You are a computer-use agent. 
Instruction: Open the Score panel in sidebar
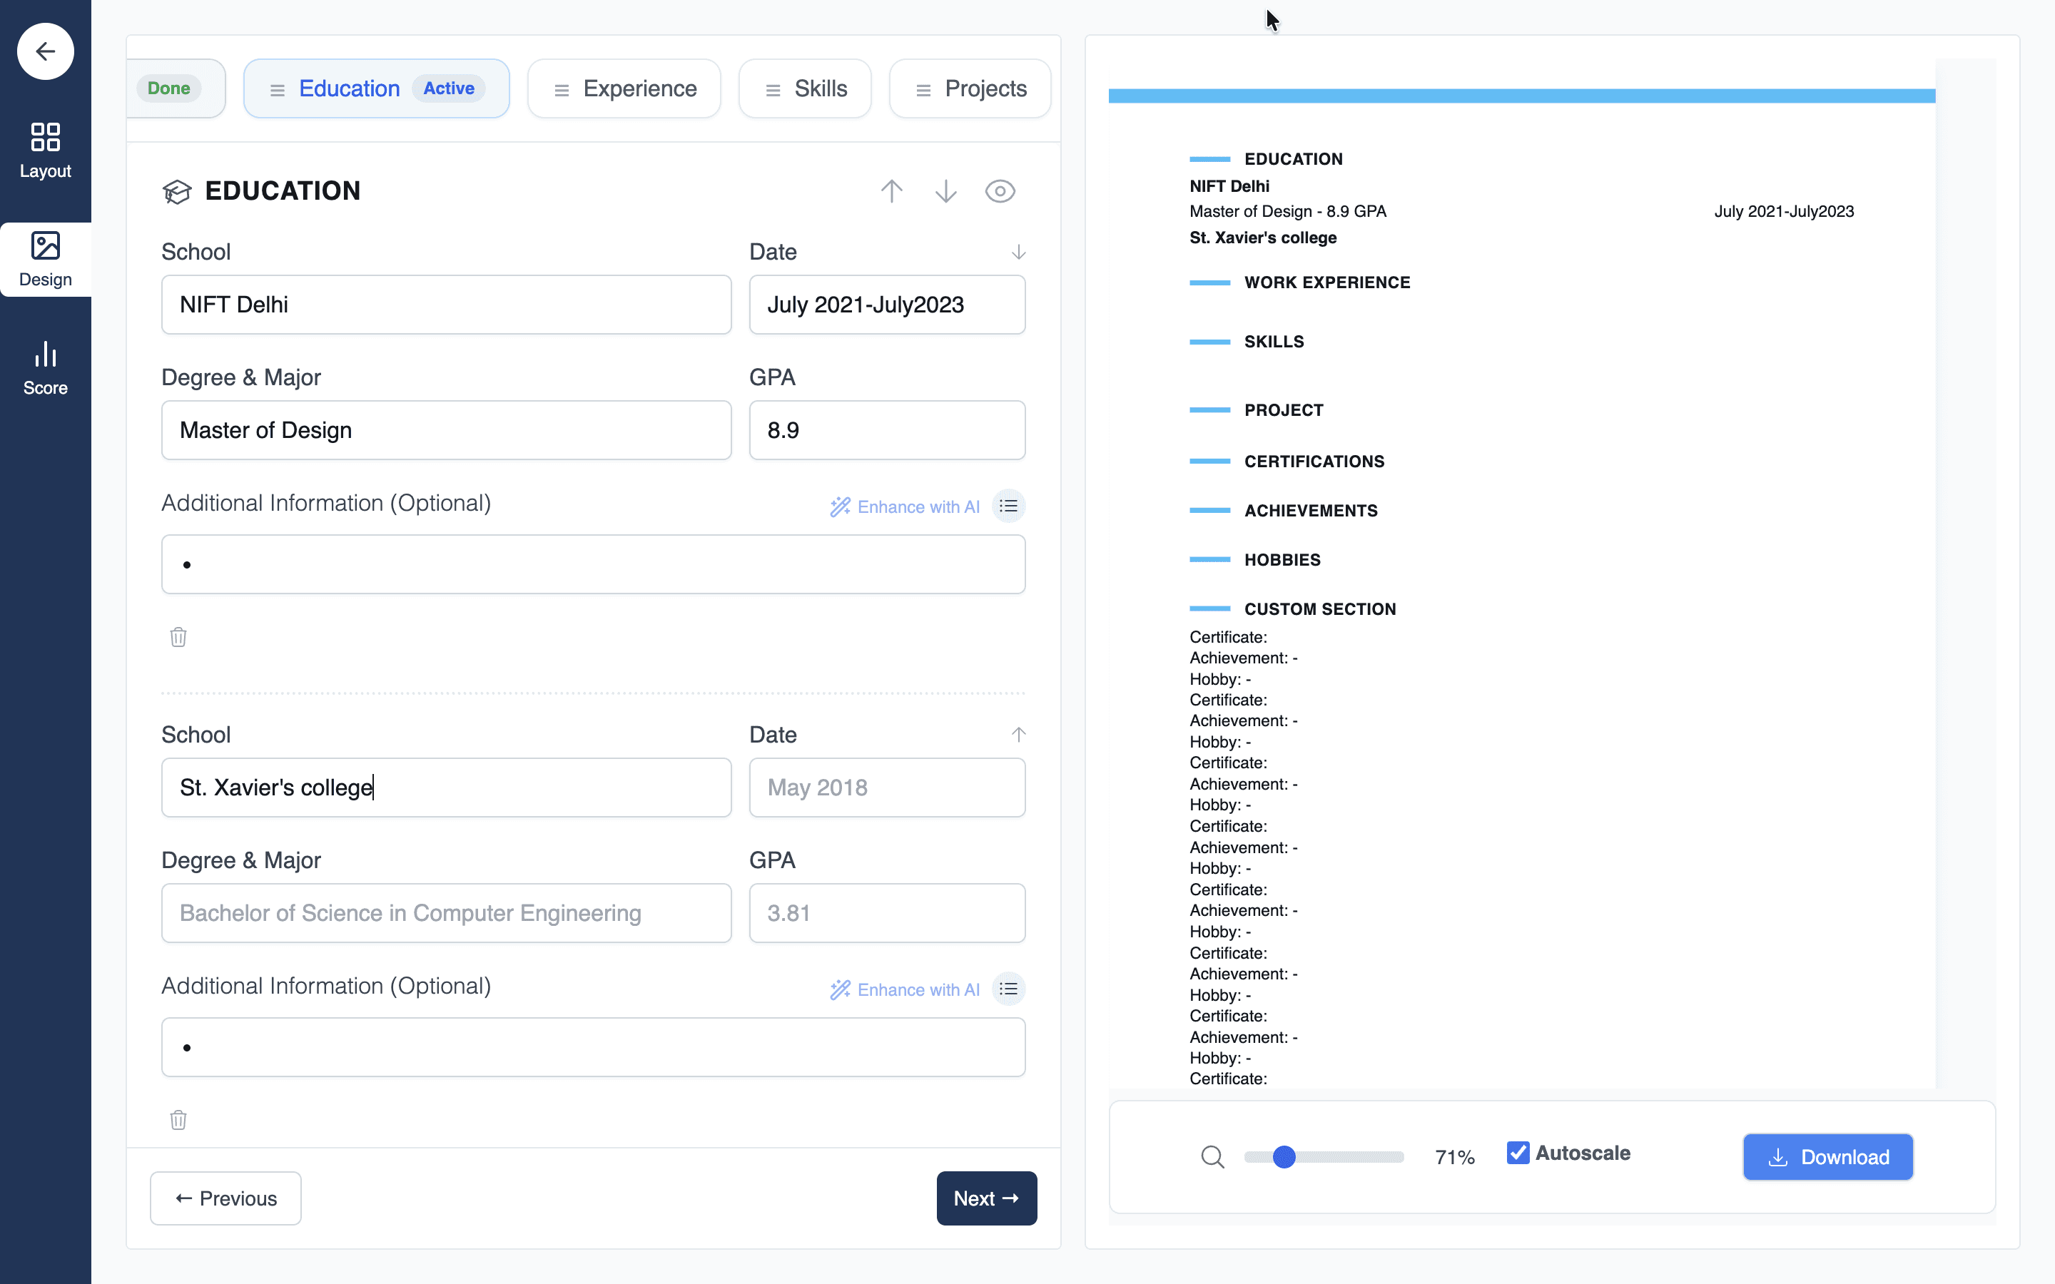click(46, 367)
